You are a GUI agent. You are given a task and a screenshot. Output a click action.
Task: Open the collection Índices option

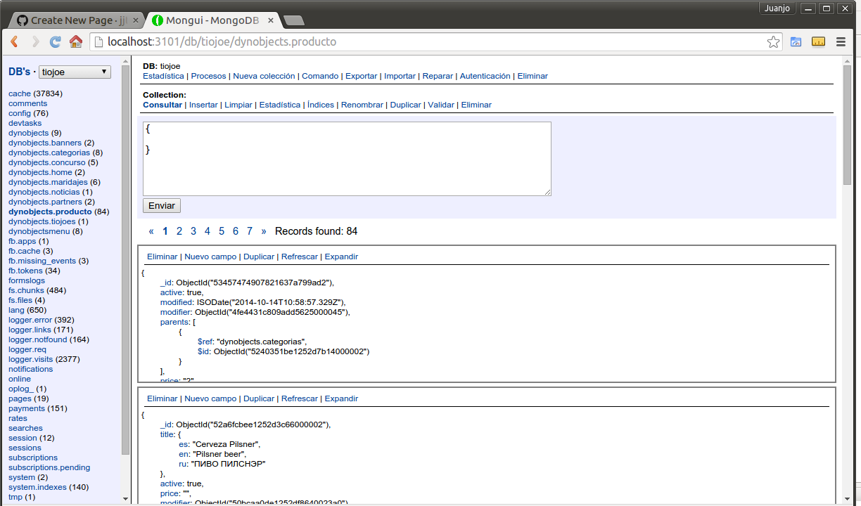pyautogui.click(x=321, y=105)
